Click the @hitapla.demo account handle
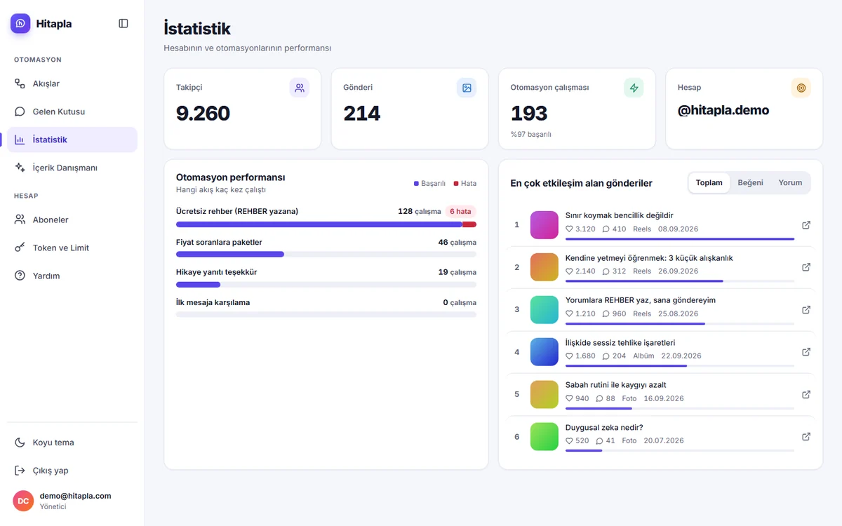Viewport: 842px width, 526px height. (723, 111)
